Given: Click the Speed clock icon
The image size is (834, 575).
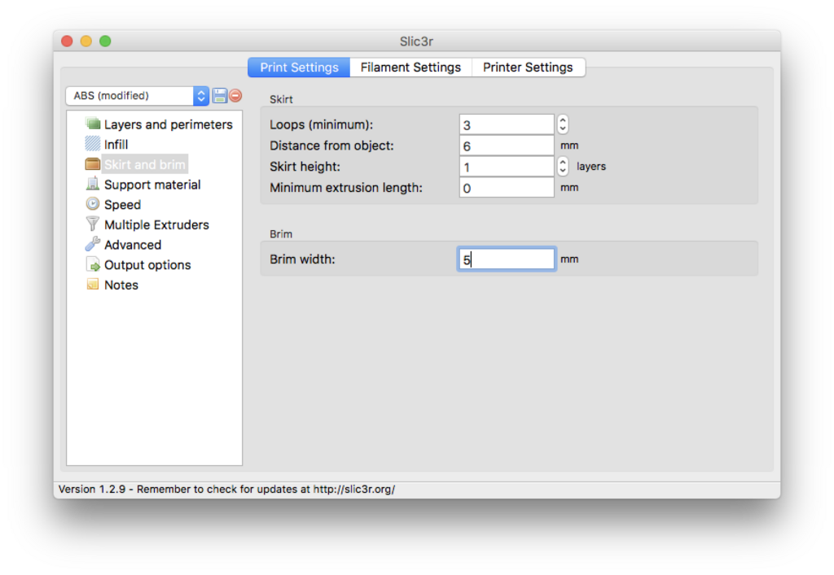Looking at the screenshot, I should click(x=93, y=204).
